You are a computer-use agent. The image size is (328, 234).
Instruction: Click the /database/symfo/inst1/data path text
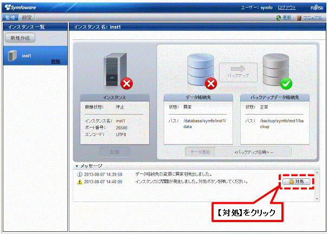click(204, 124)
